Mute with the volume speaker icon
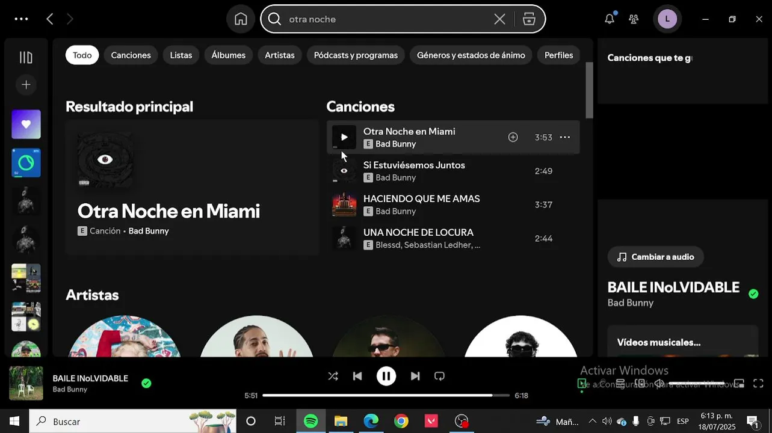 [659, 384]
